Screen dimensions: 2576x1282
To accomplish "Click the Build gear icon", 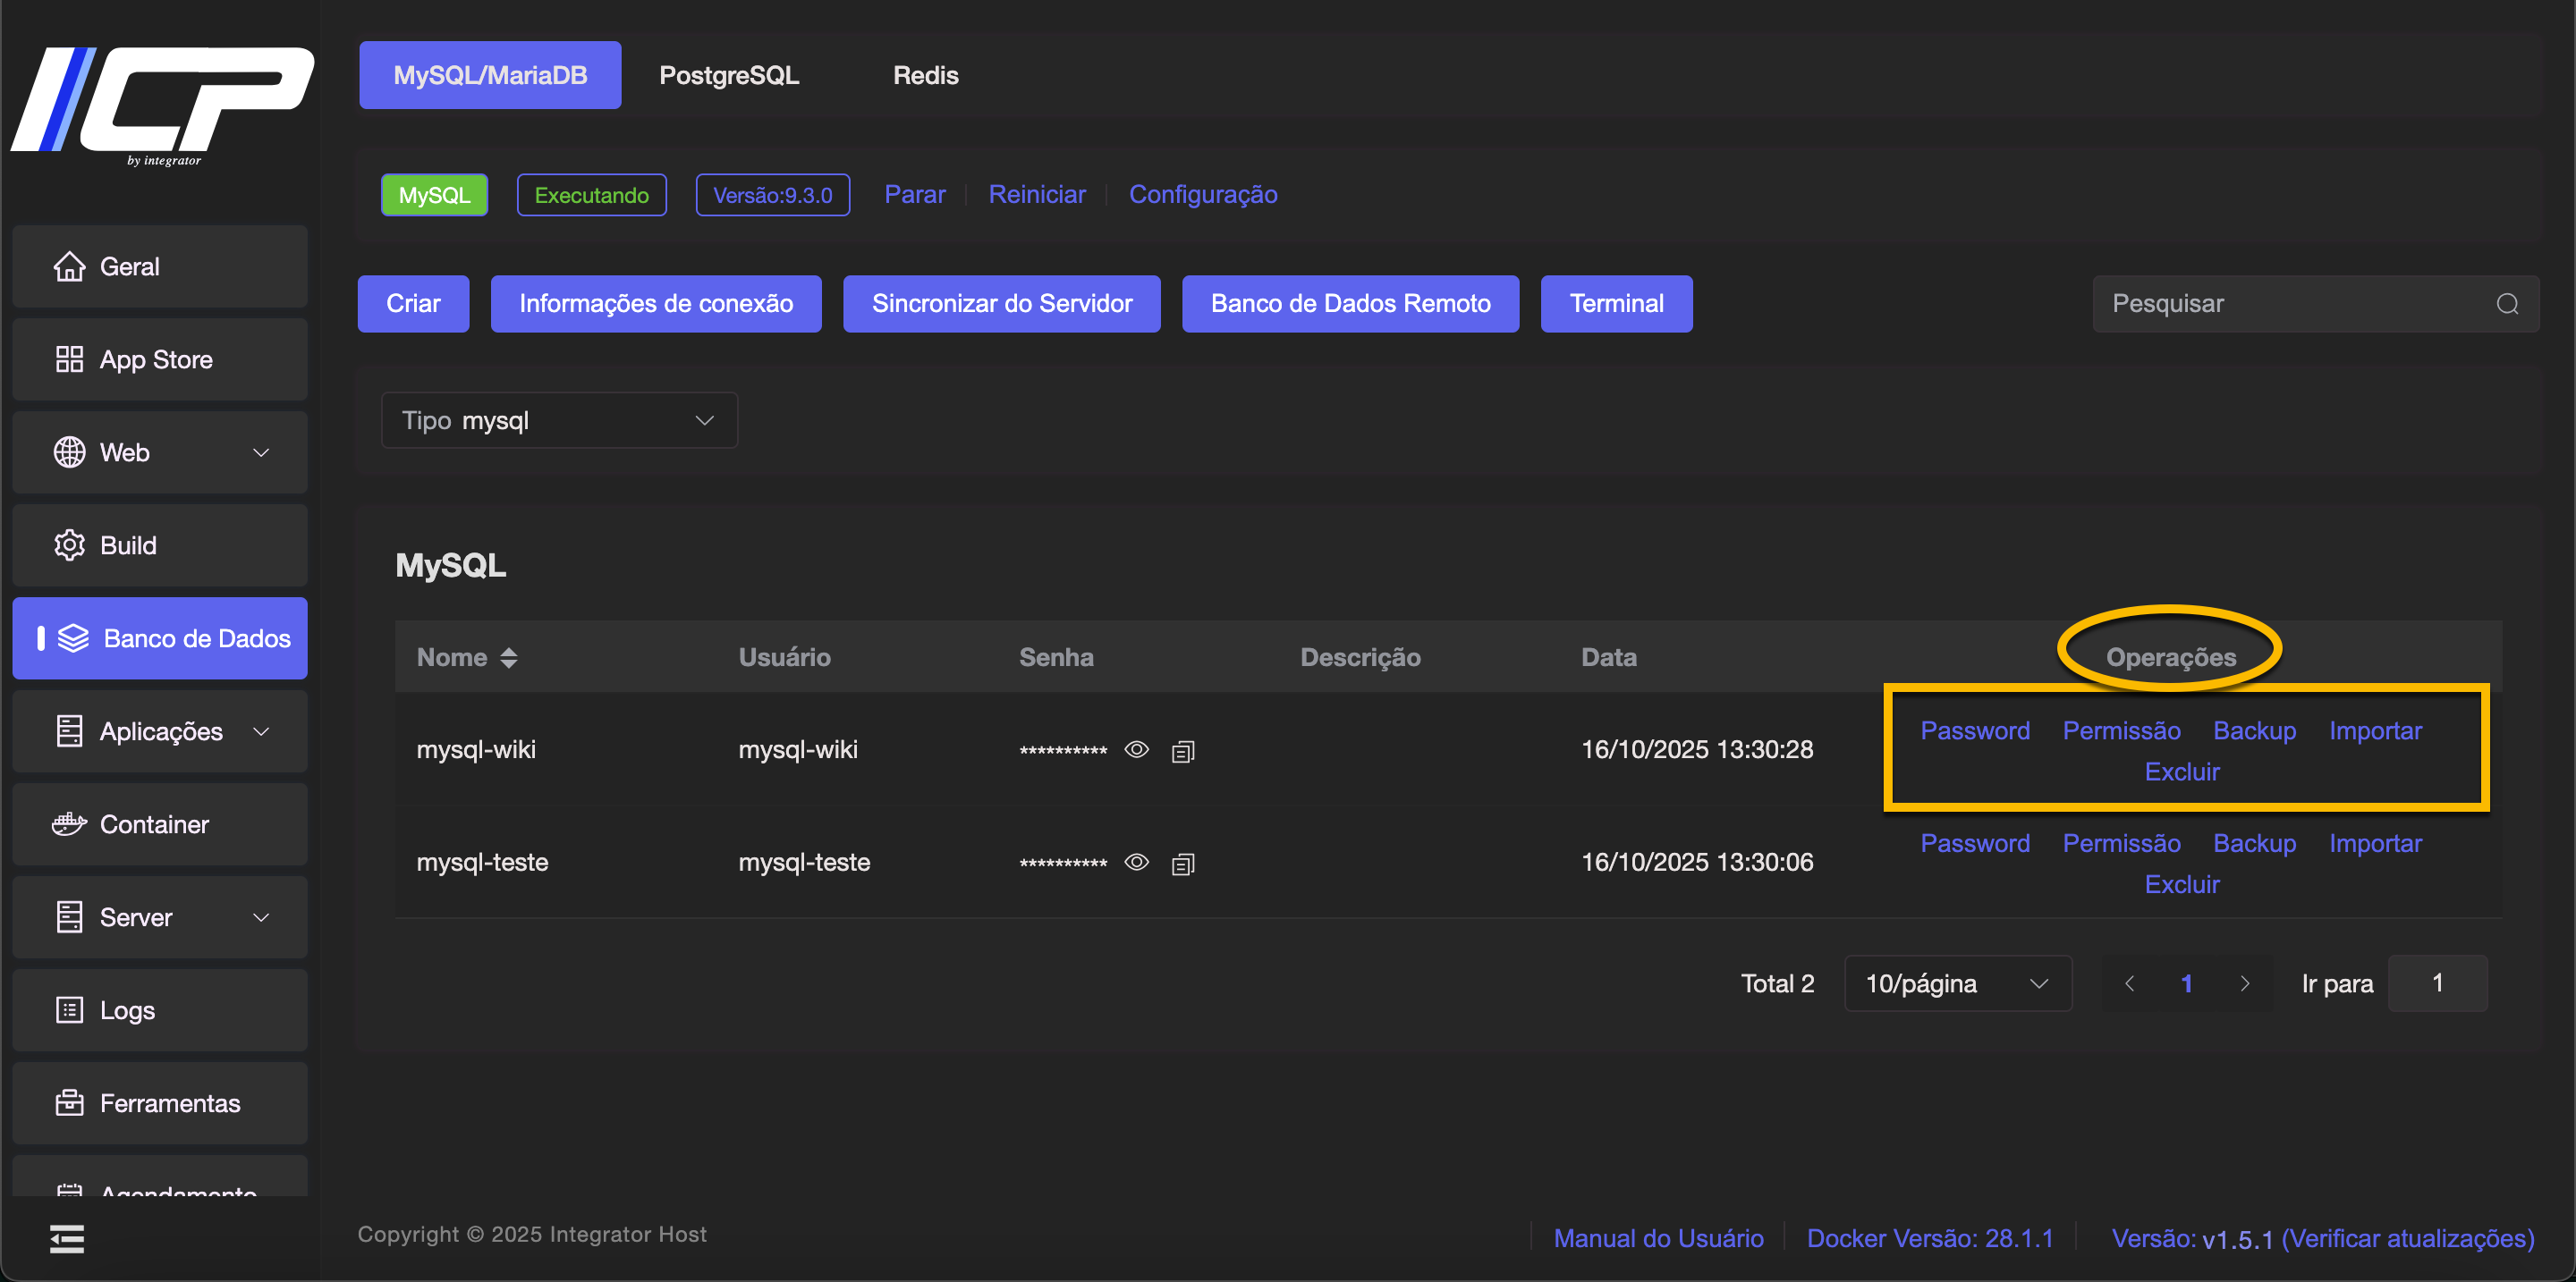I will [69, 545].
